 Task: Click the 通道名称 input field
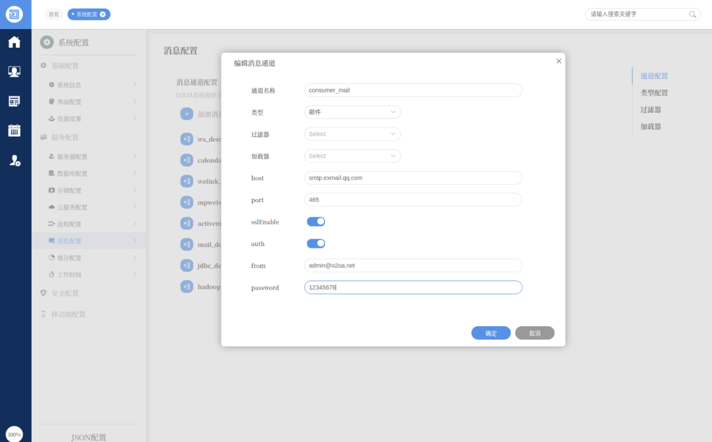[413, 90]
